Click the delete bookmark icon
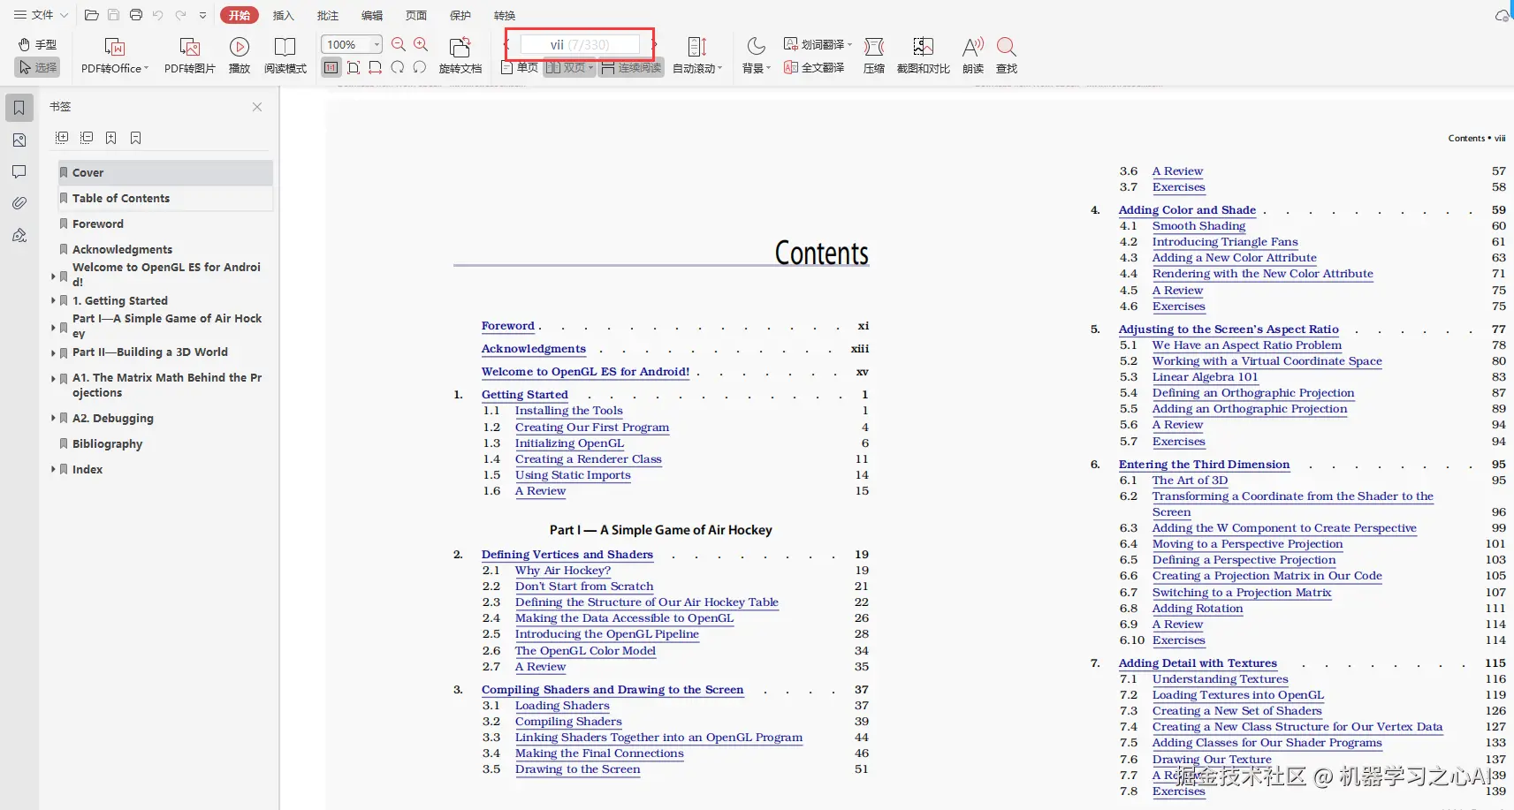Viewport: 1514px width, 810px height. 136,137
